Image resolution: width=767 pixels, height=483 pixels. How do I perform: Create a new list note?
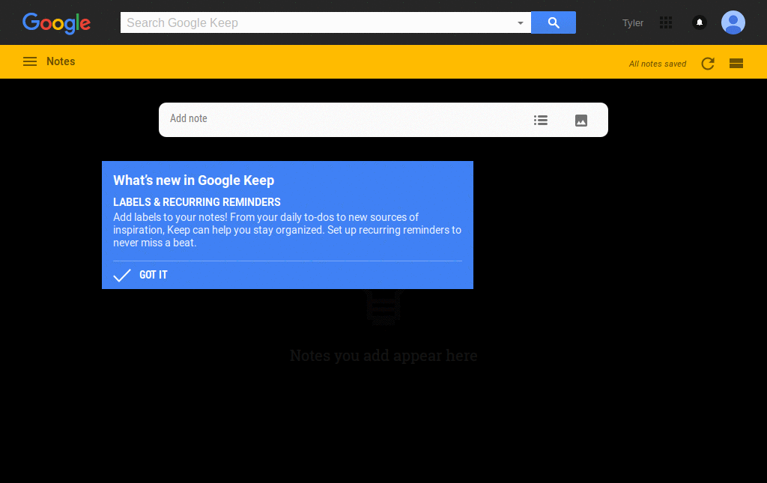pyautogui.click(x=541, y=121)
